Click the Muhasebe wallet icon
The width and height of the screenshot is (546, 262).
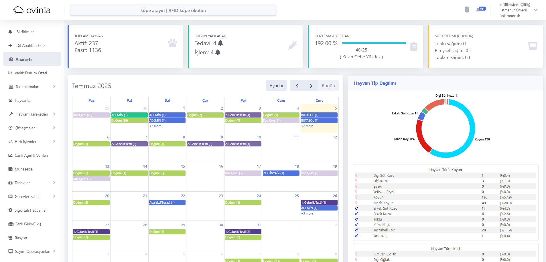(x=10, y=169)
